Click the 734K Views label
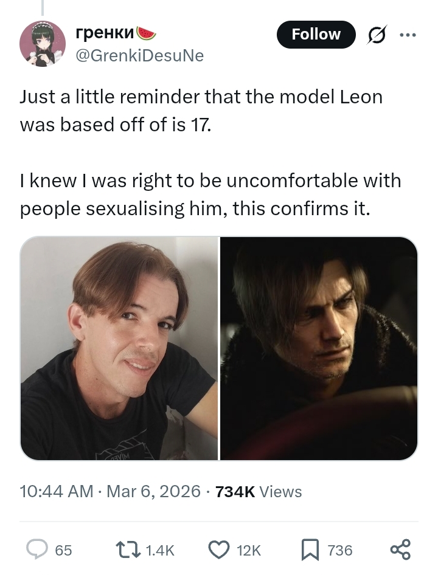Image resolution: width=438 pixels, height=575 pixels. (259, 491)
